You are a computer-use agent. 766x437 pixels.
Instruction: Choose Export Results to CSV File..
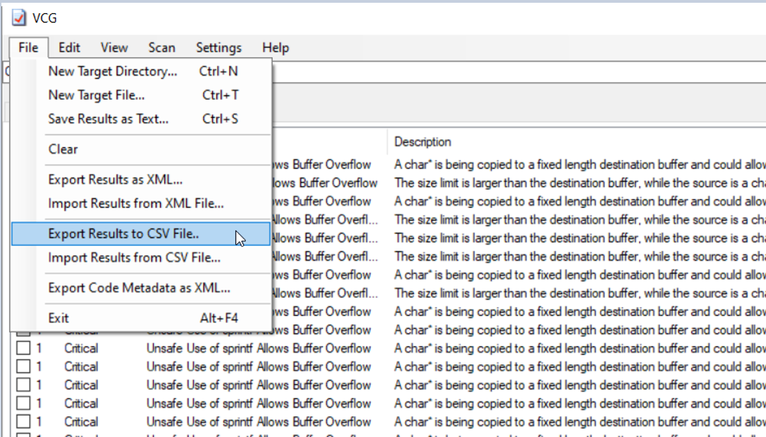tap(141, 234)
